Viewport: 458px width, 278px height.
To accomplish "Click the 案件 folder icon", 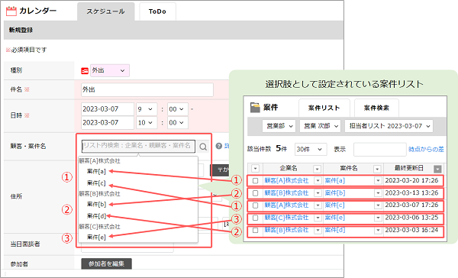I will click(255, 107).
